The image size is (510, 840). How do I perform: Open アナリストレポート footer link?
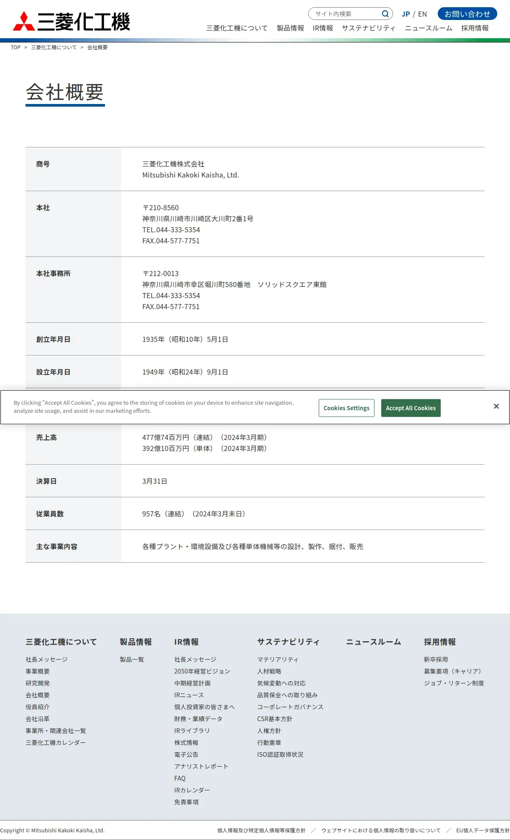click(201, 767)
